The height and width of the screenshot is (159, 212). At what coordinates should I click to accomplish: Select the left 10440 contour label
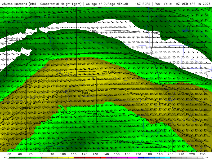pos(57,55)
